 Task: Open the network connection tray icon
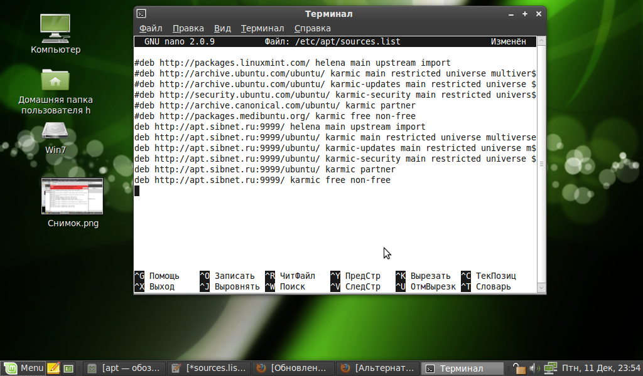pyautogui.click(x=550, y=368)
